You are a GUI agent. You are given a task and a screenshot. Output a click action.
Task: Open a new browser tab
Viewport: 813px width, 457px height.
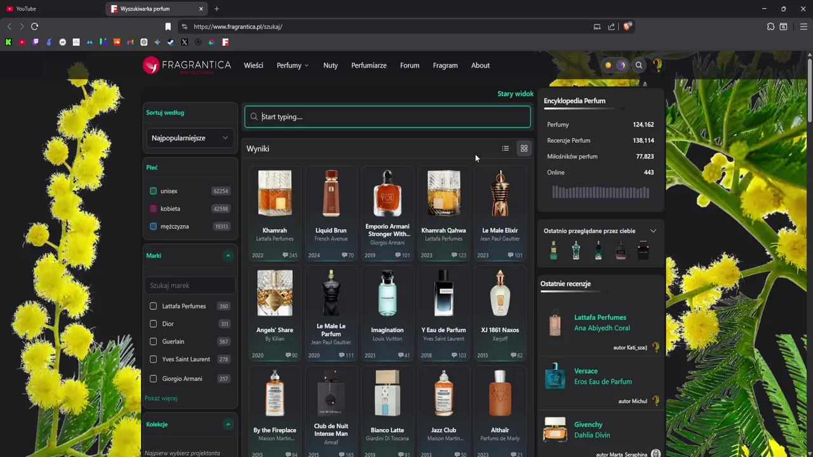[x=217, y=9]
